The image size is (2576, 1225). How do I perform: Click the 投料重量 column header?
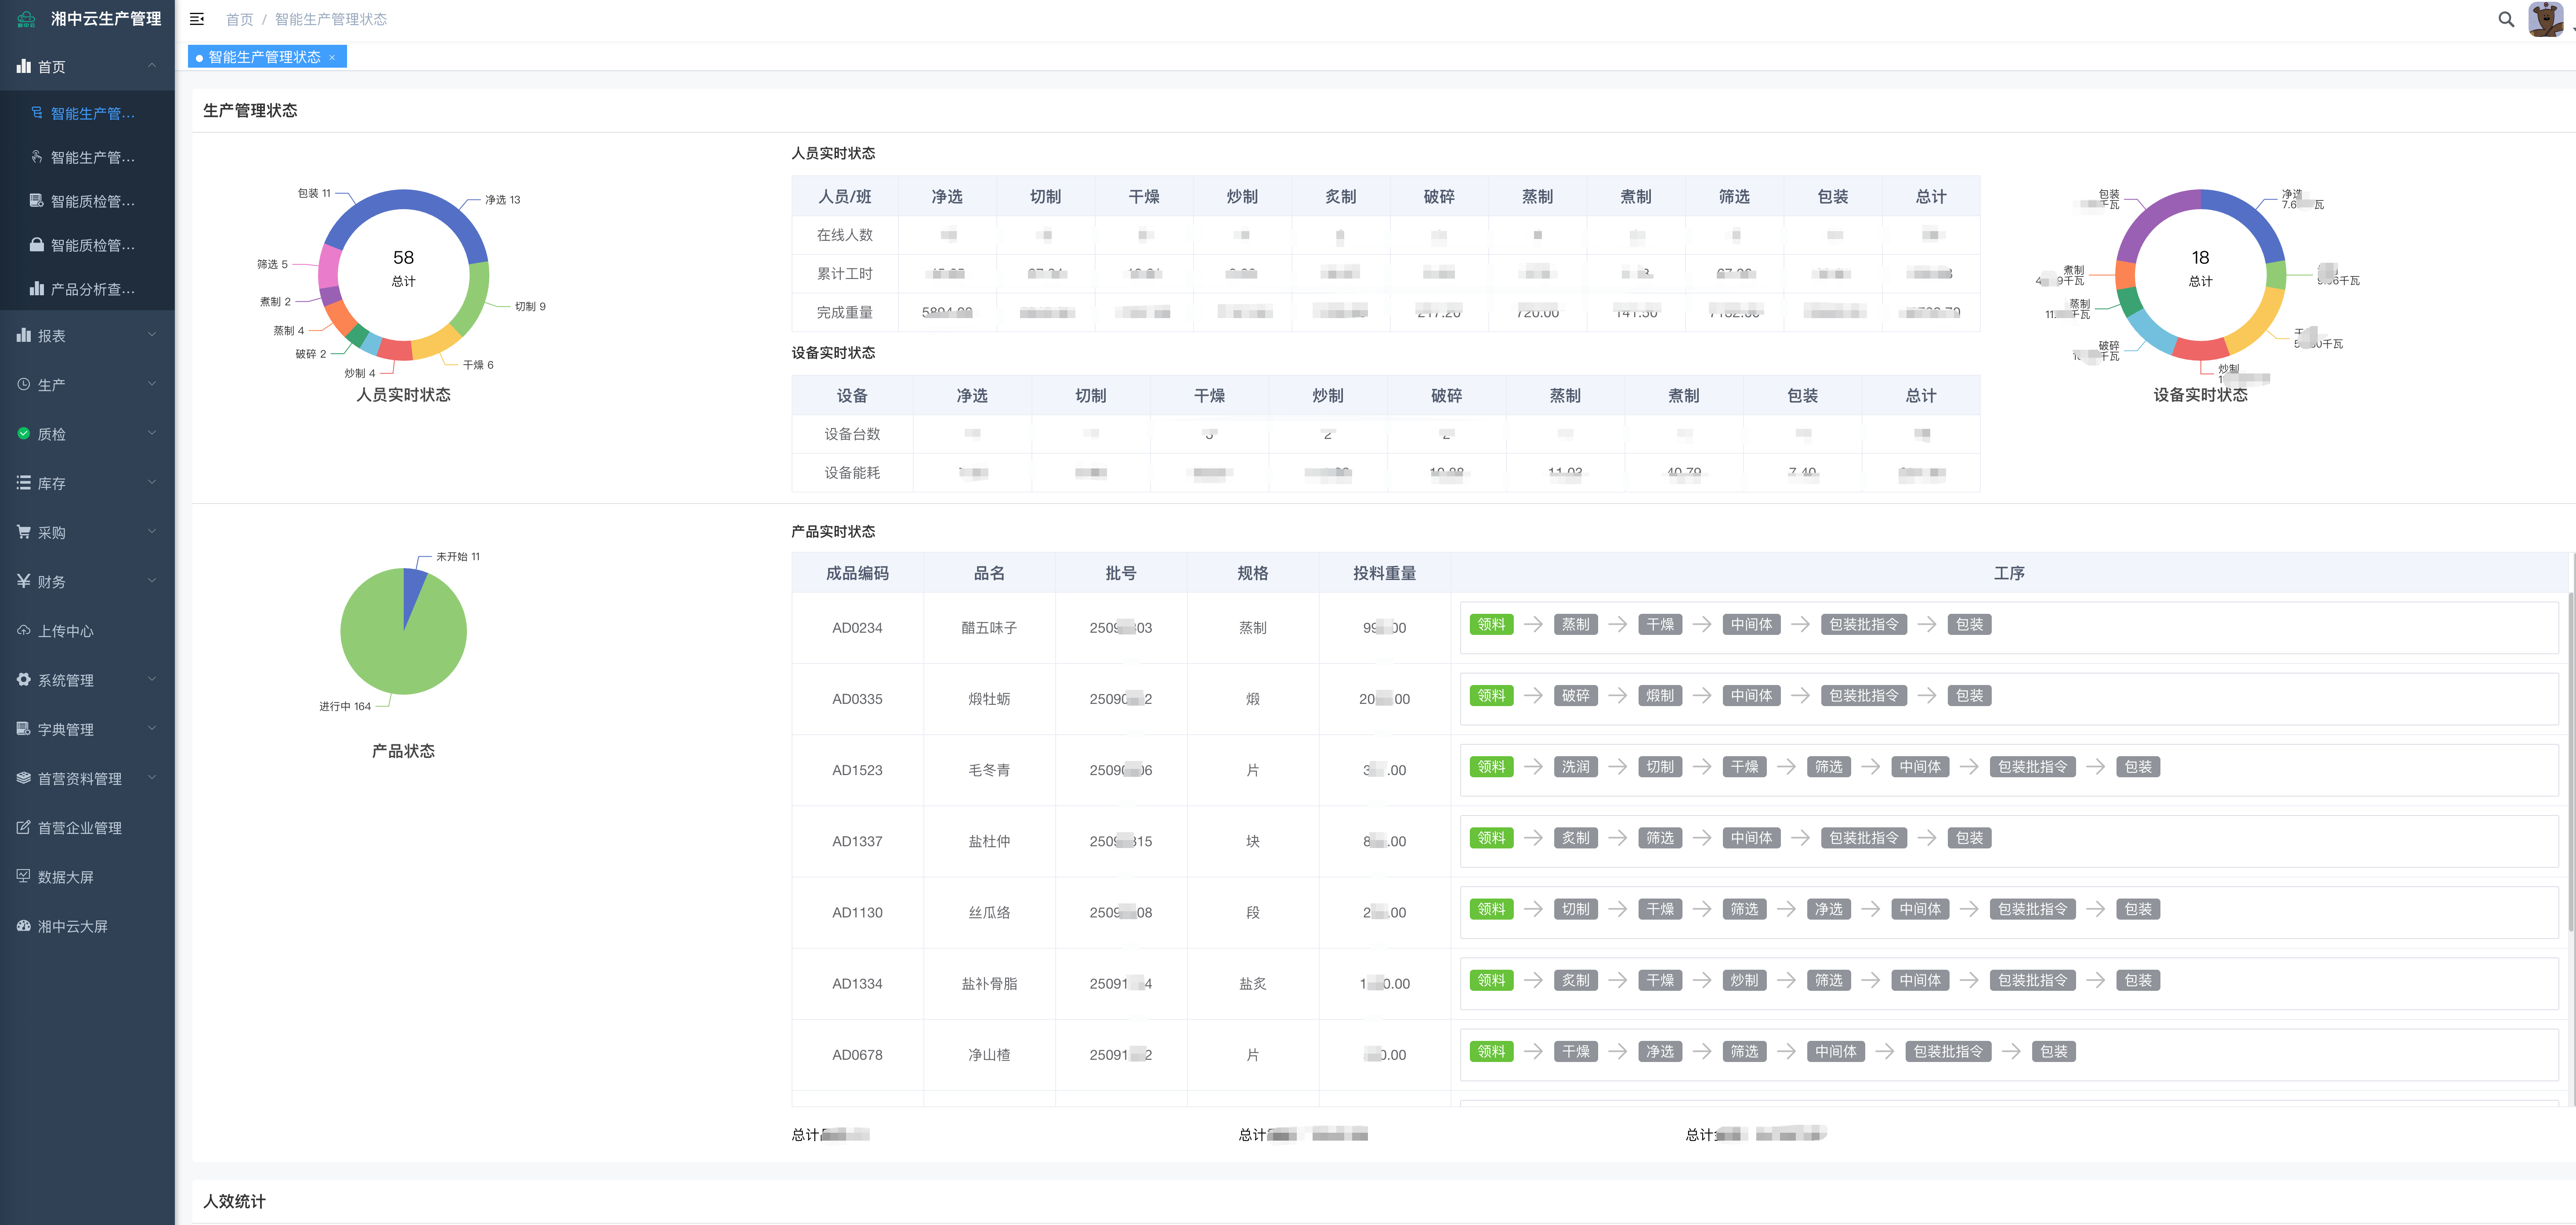[x=1384, y=573]
